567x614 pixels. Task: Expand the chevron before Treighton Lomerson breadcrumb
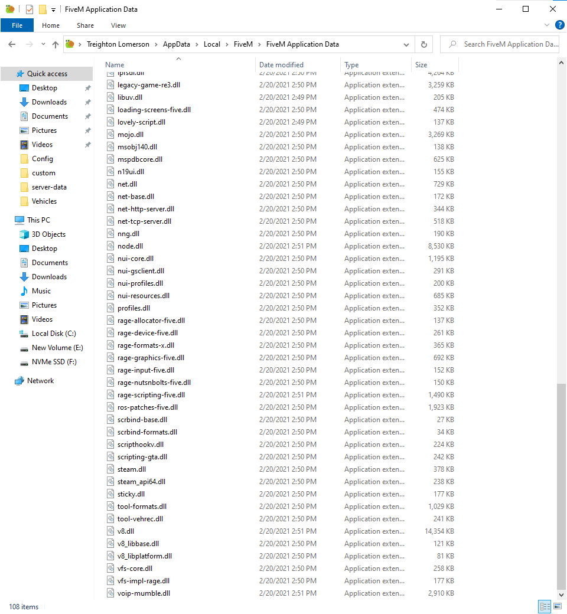(80, 44)
